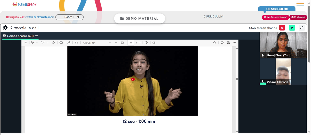311x135 pixels.
Task: Click the Read aloud icon
Action: (69, 43)
